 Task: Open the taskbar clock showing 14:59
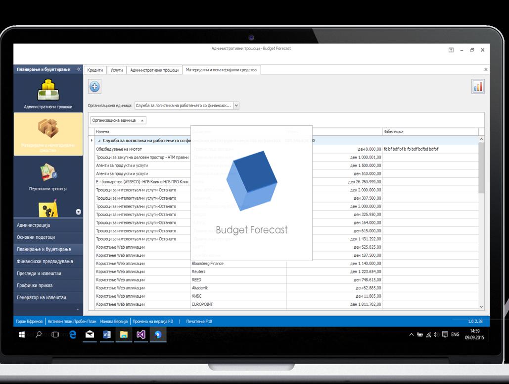click(474, 334)
